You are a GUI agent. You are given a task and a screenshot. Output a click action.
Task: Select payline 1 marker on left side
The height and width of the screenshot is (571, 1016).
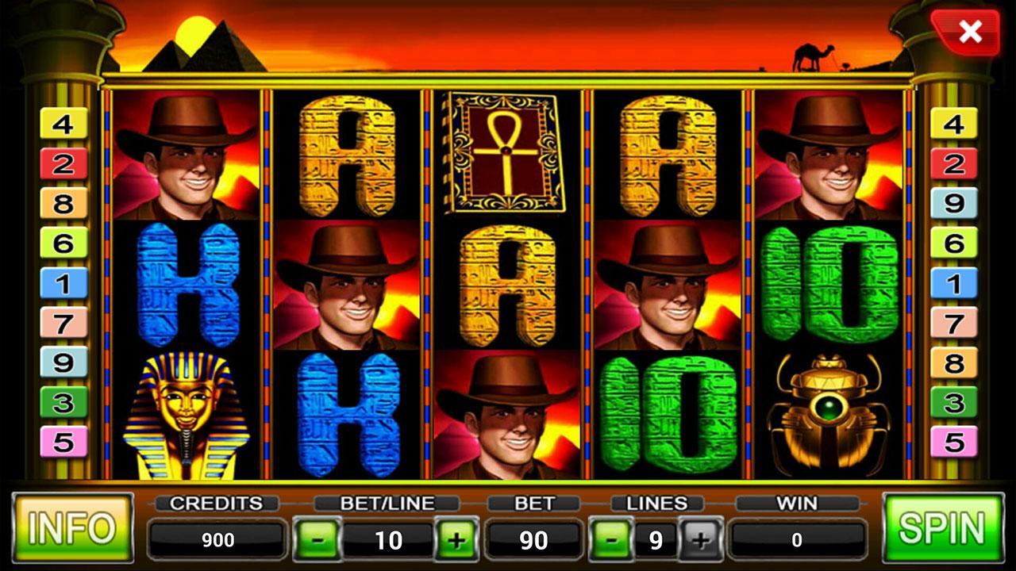click(63, 283)
